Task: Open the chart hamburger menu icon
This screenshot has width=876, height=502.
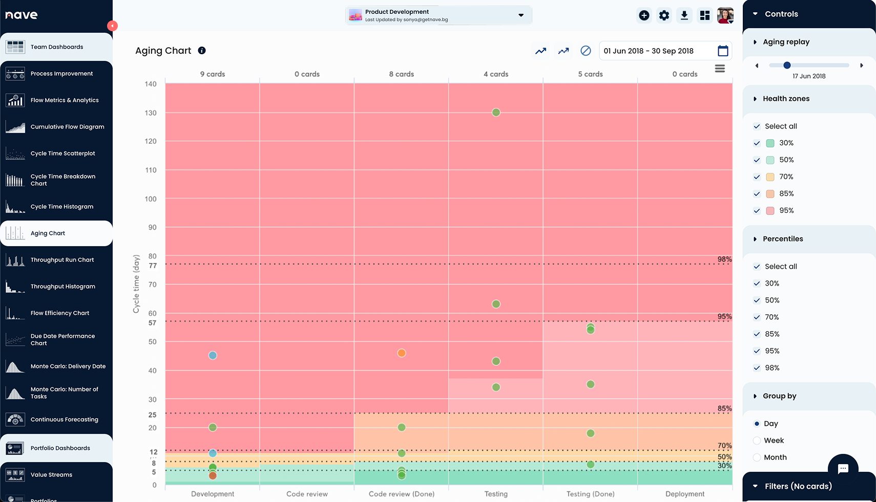Action: click(x=720, y=69)
